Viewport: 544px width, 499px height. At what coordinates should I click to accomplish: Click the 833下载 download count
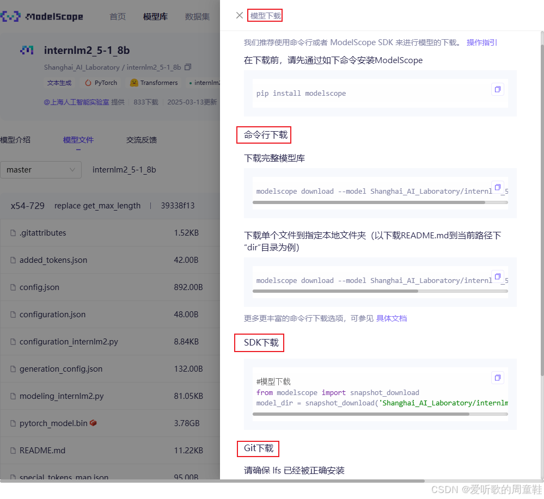pyautogui.click(x=146, y=102)
